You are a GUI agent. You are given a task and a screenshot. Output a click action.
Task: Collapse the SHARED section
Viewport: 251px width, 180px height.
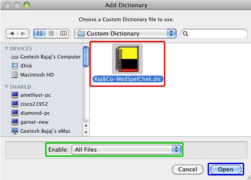[x=6, y=86]
